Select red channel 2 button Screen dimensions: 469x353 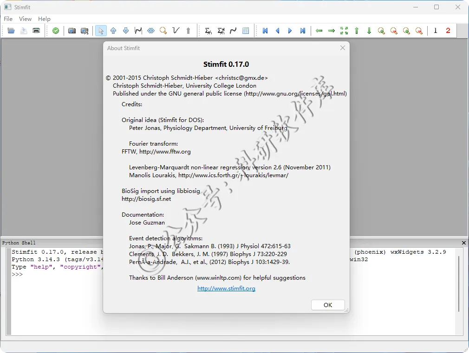pyautogui.click(x=448, y=31)
